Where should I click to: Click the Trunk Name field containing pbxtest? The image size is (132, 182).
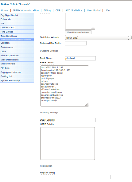click(x=80, y=58)
